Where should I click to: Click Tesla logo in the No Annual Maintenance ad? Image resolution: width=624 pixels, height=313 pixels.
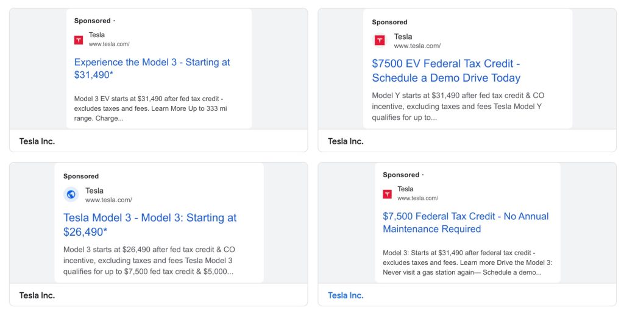tap(388, 194)
